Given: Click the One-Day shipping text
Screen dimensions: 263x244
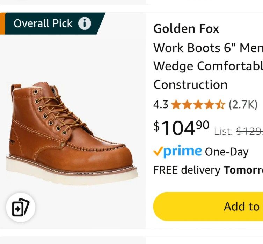Looking at the screenshot, I should click(226, 152).
